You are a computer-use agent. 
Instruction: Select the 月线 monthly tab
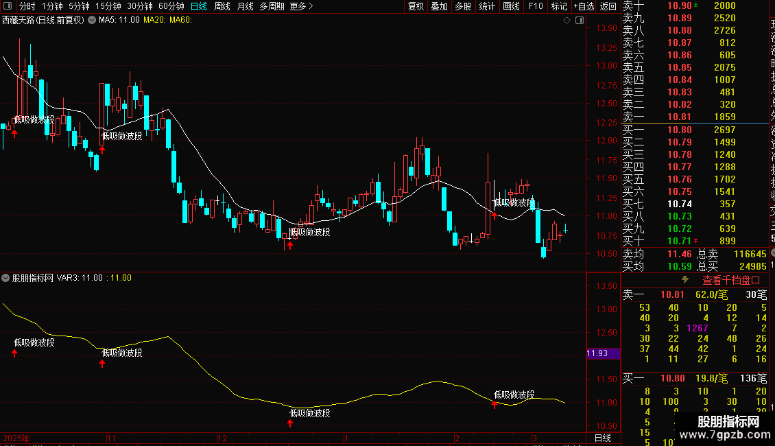(245, 6)
